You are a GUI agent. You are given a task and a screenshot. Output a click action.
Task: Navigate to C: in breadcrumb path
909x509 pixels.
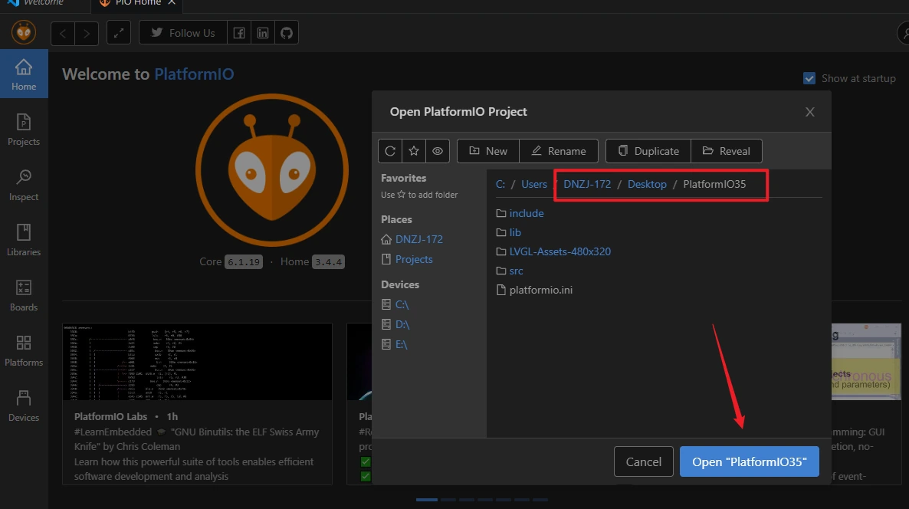point(500,184)
